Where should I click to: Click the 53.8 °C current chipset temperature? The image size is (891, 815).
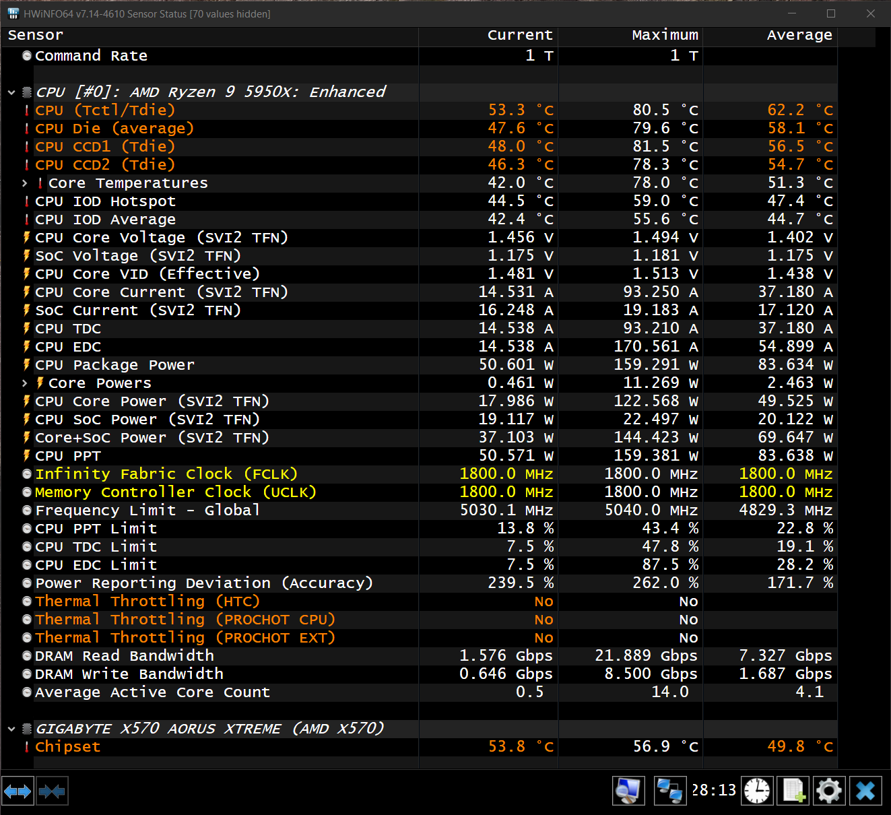click(x=521, y=747)
